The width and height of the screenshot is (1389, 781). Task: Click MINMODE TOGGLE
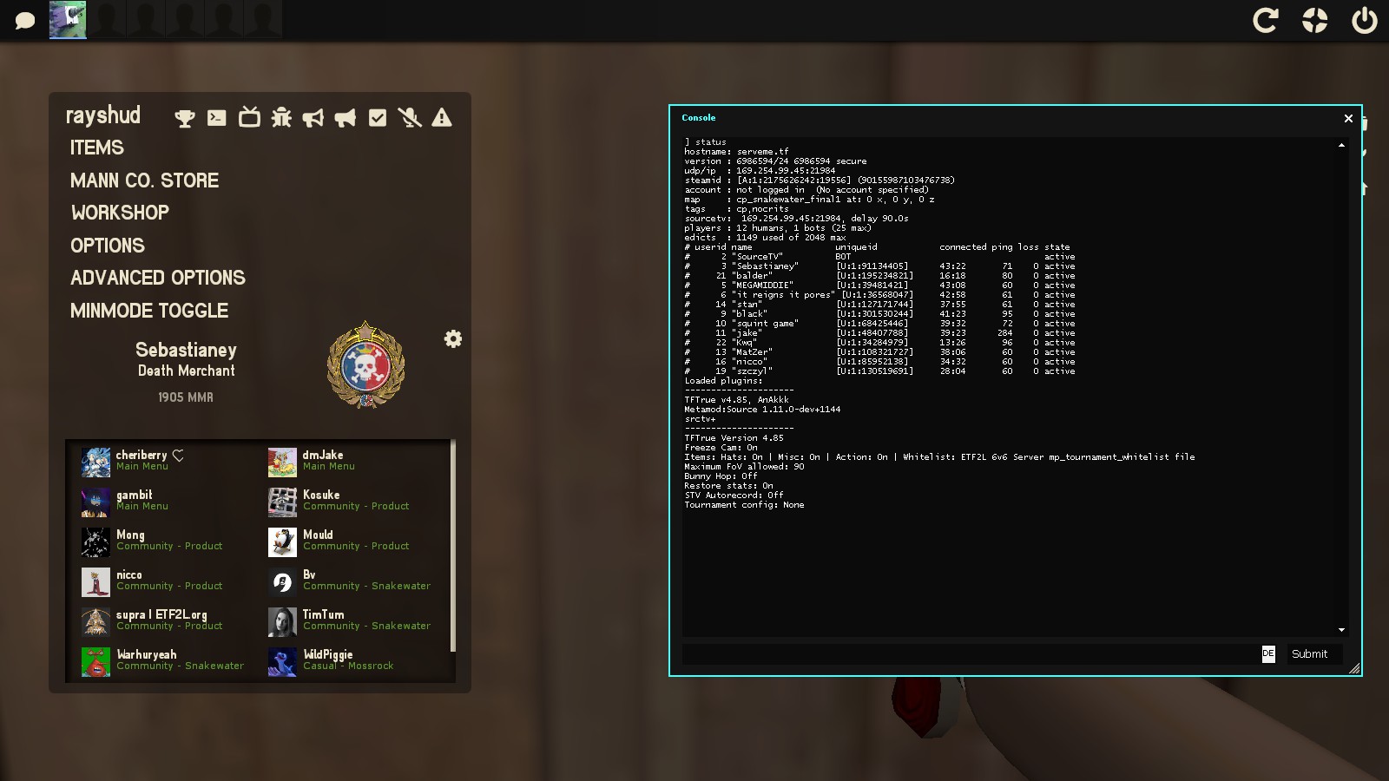pyautogui.click(x=149, y=311)
